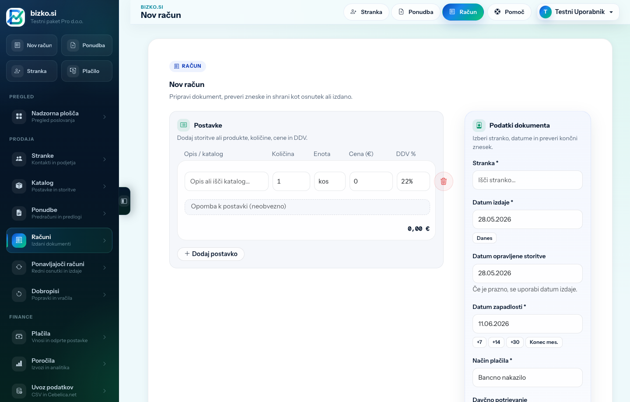630x402 pixels.
Task: Expand the Katalog row chevron
Action: click(105, 186)
